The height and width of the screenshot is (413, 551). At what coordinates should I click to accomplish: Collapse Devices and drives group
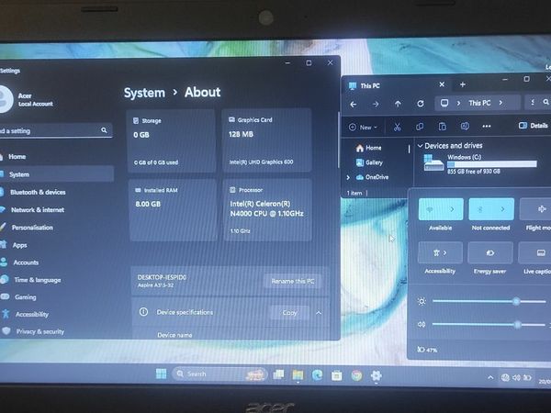[420, 145]
